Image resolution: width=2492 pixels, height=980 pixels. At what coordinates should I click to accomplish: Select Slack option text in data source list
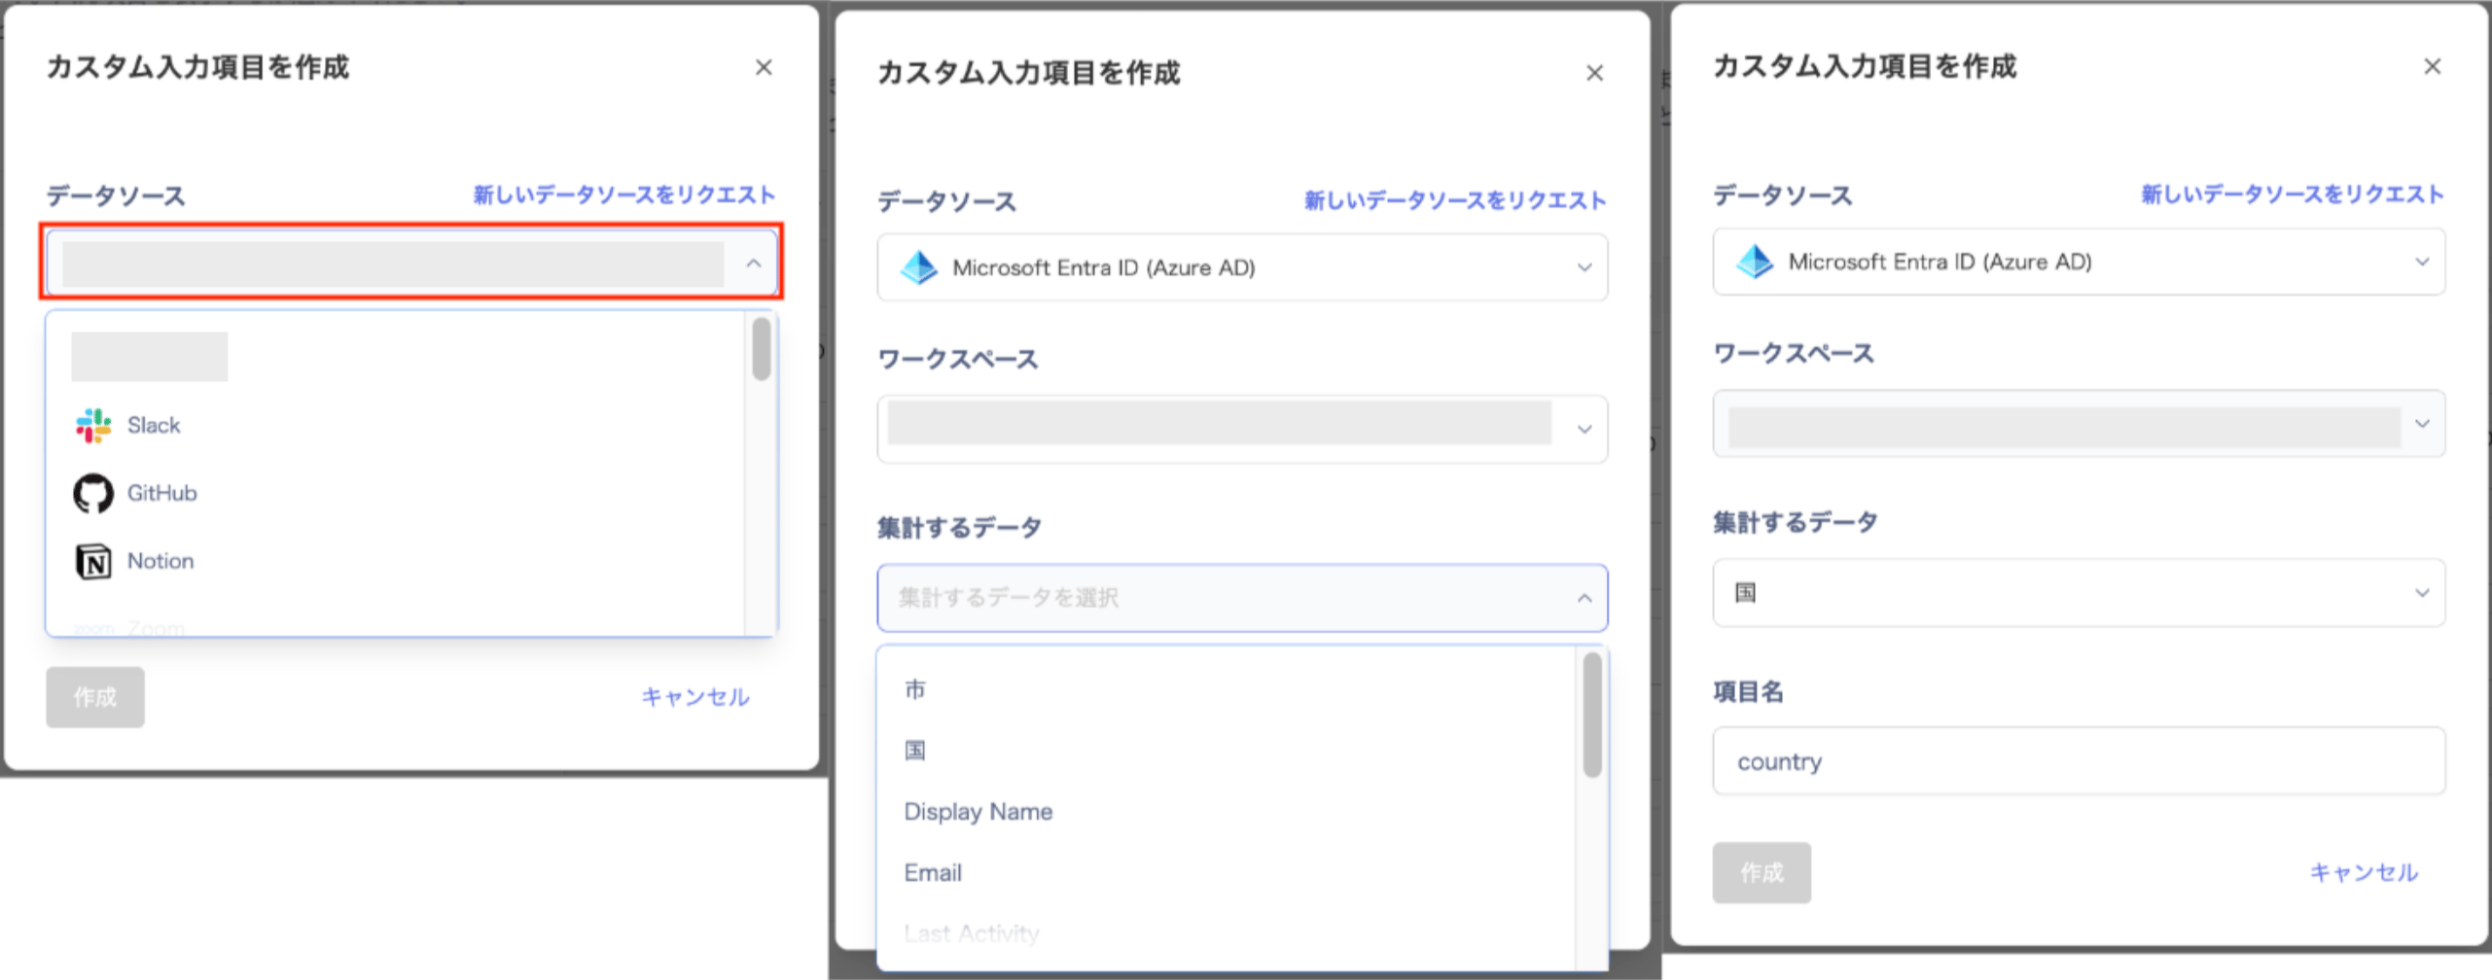click(x=154, y=426)
